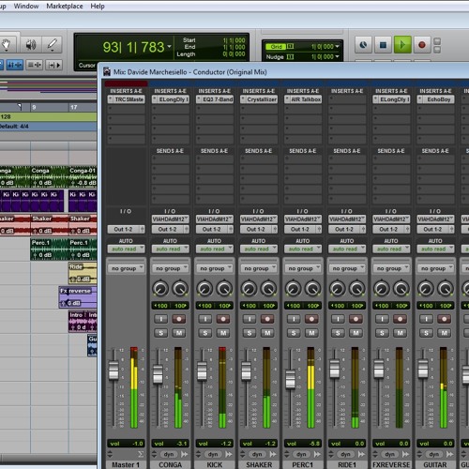Open RIDE1 auto read dropdown
This screenshot has height=469, width=469.
click(x=347, y=249)
